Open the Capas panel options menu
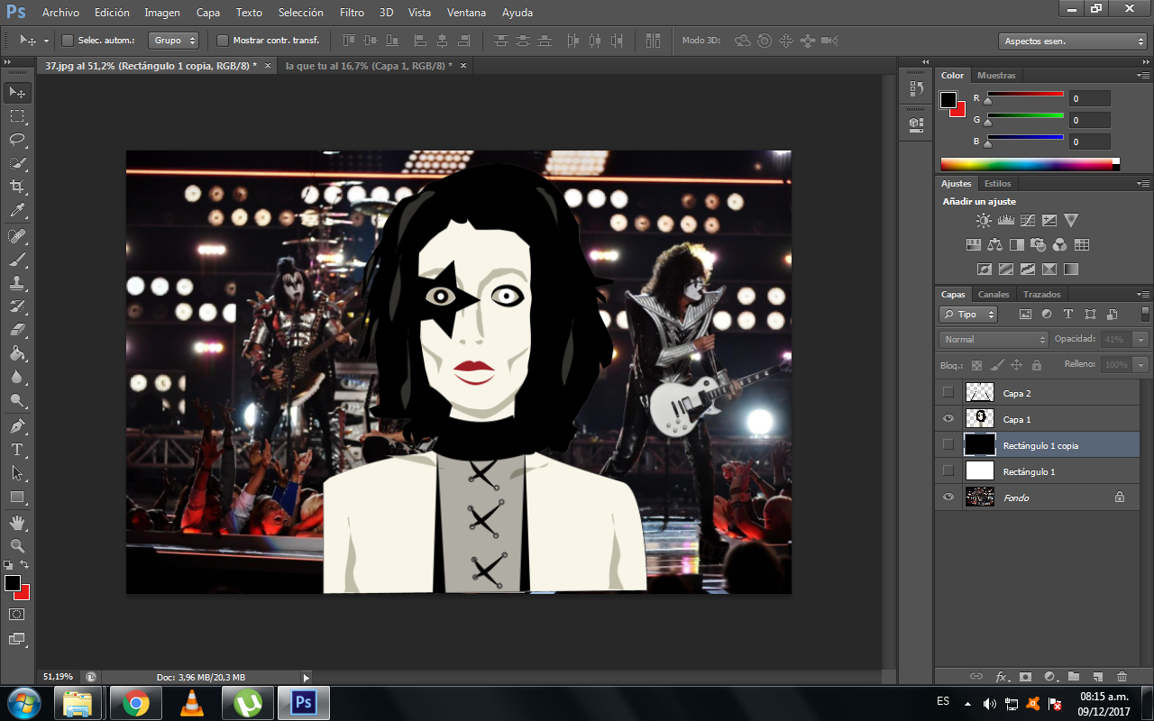 (x=1143, y=295)
